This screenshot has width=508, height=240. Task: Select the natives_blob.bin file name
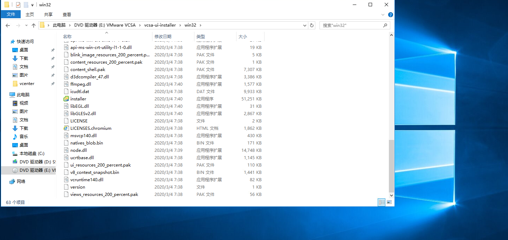[87, 143]
